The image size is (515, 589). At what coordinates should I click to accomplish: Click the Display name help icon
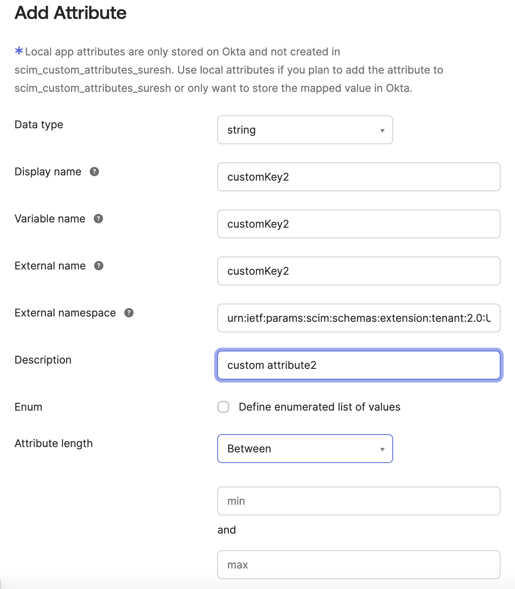95,172
